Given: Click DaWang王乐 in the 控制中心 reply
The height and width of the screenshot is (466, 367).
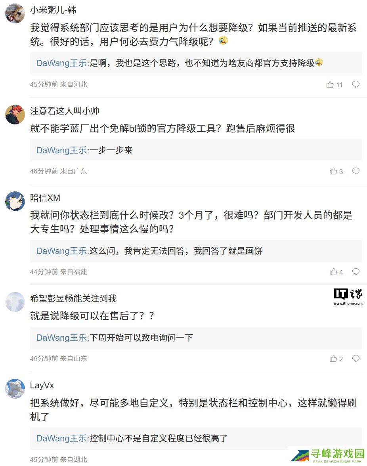Looking at the screenshot, I should [61, 438].
